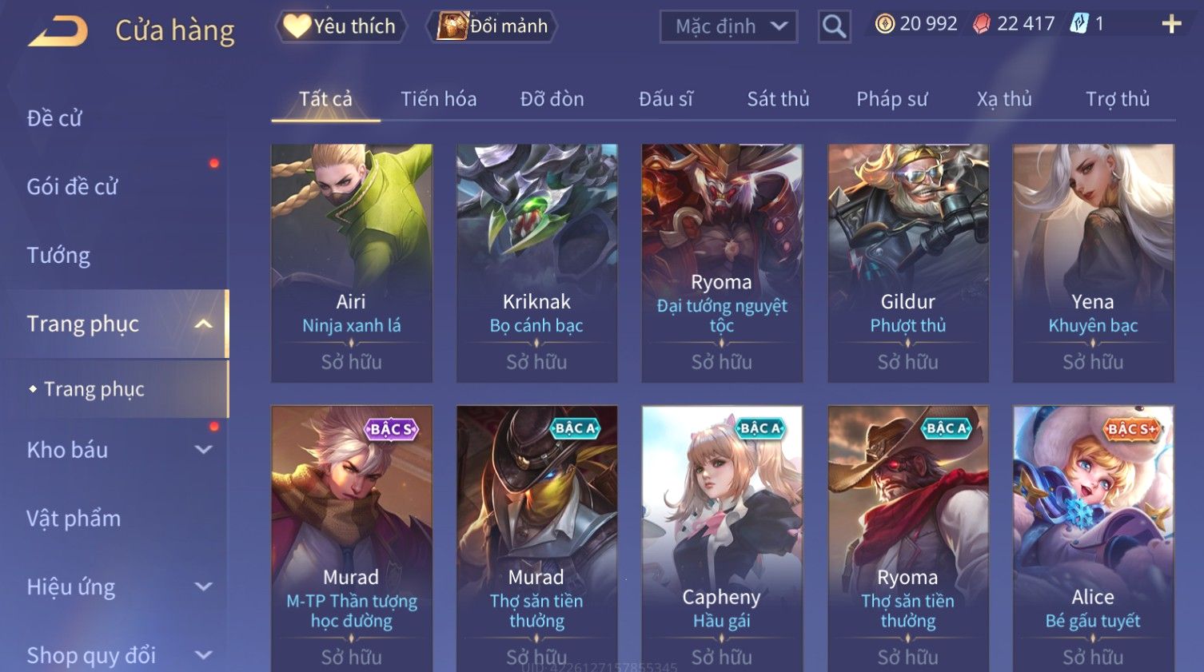1204x672 pixels.
Task: Click the gold coin balance icon
Action: (x=884, y=24)
